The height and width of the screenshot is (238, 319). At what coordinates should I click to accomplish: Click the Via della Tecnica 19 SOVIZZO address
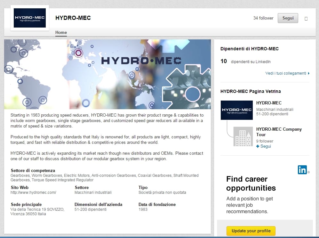pyautogui.click(x=37, y=211)
